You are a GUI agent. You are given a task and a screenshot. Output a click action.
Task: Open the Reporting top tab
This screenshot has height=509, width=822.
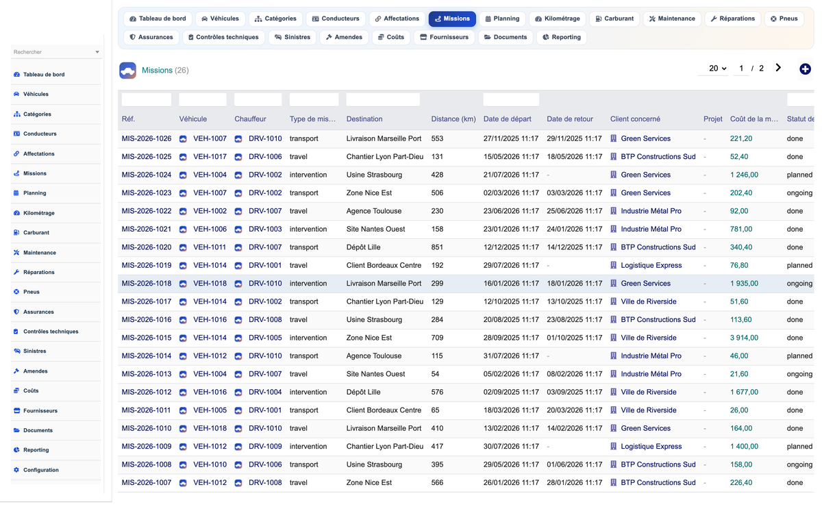click(x=562, y=37)
